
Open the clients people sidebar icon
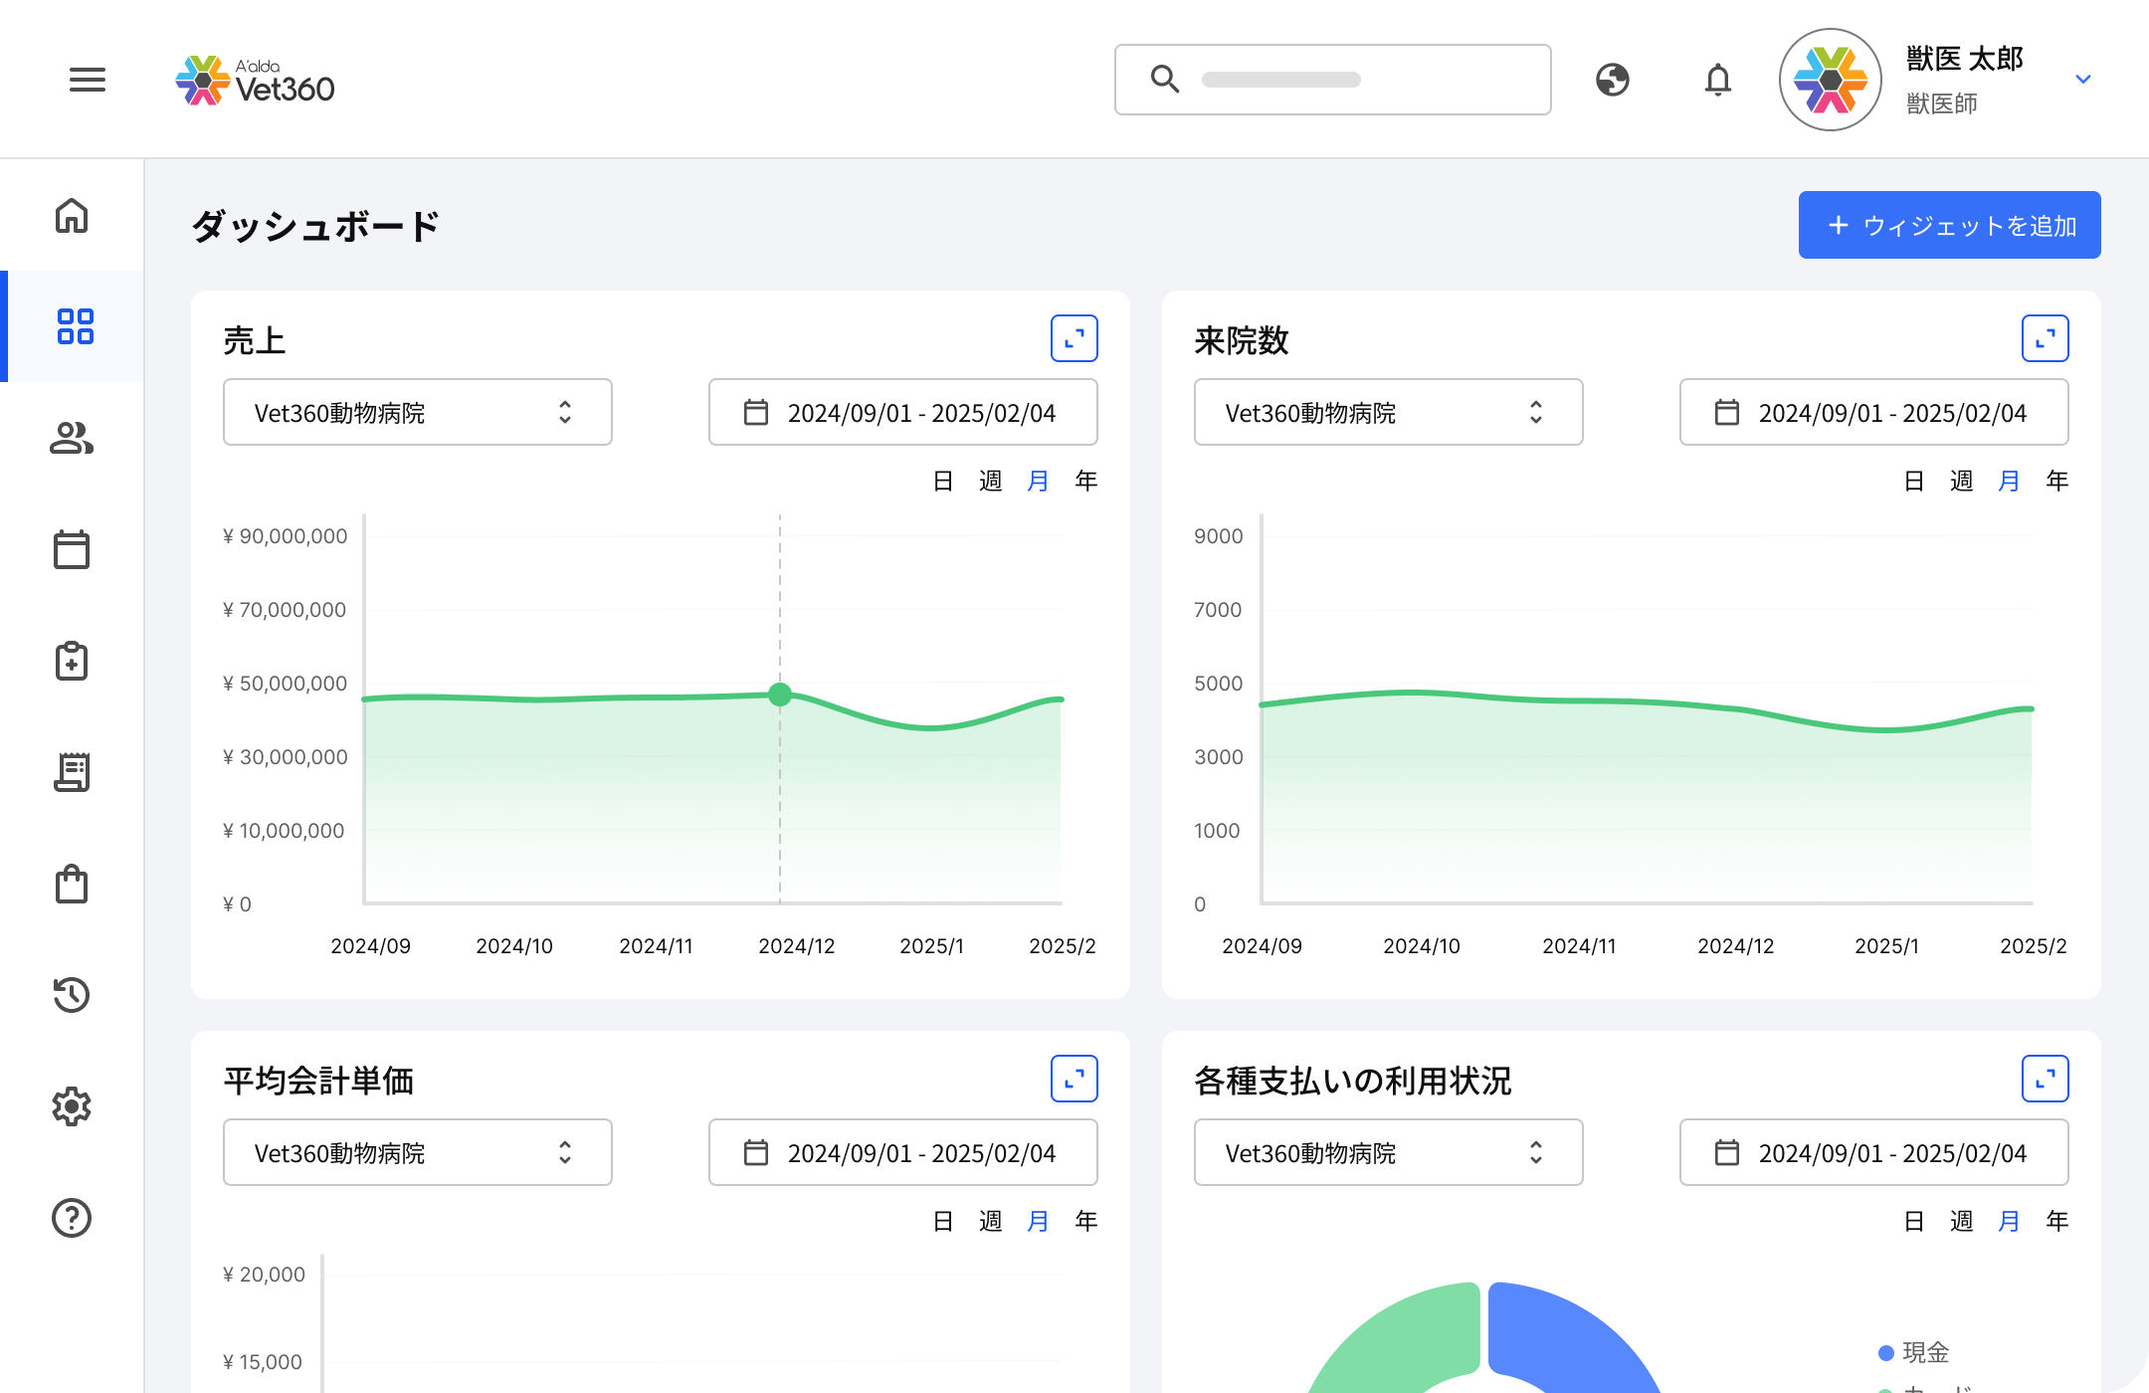pos(72,438)
